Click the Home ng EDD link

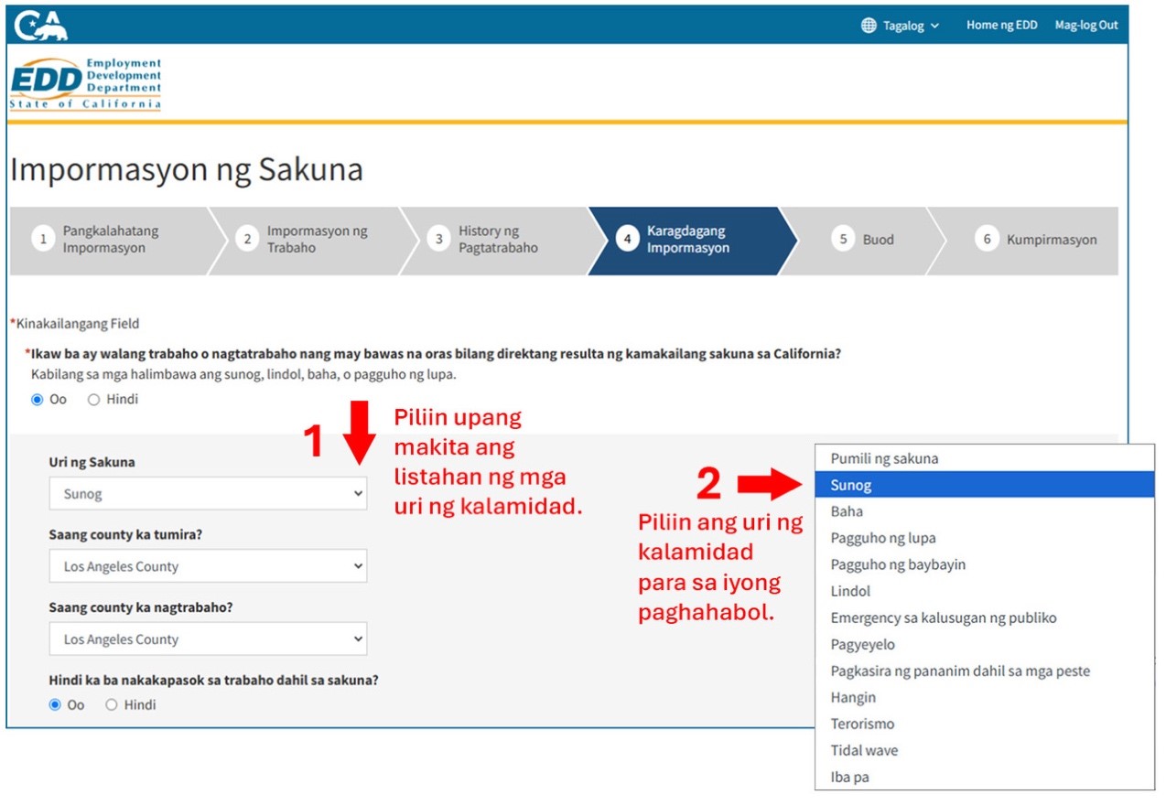(x=1001, y=25)
